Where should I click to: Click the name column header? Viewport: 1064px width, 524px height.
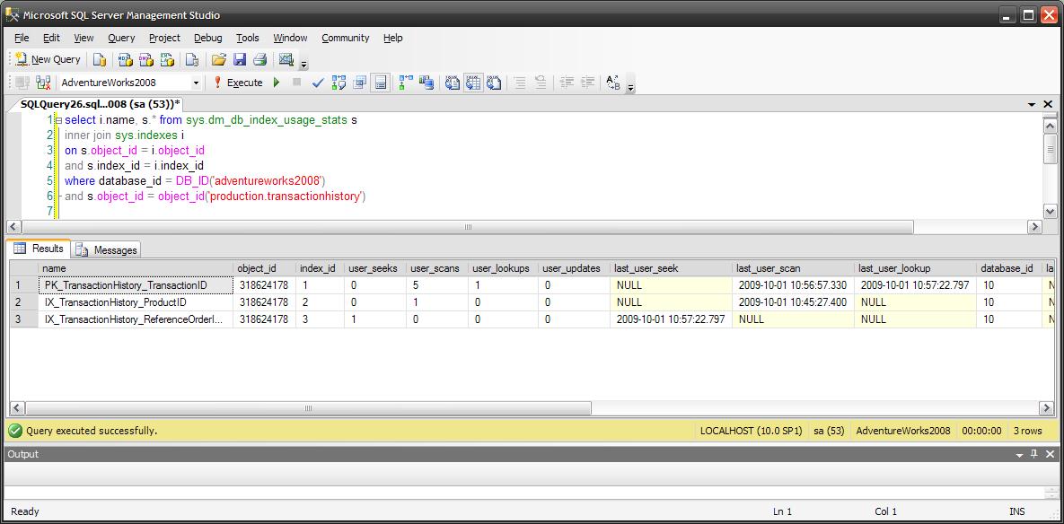[x=135, y=268]
